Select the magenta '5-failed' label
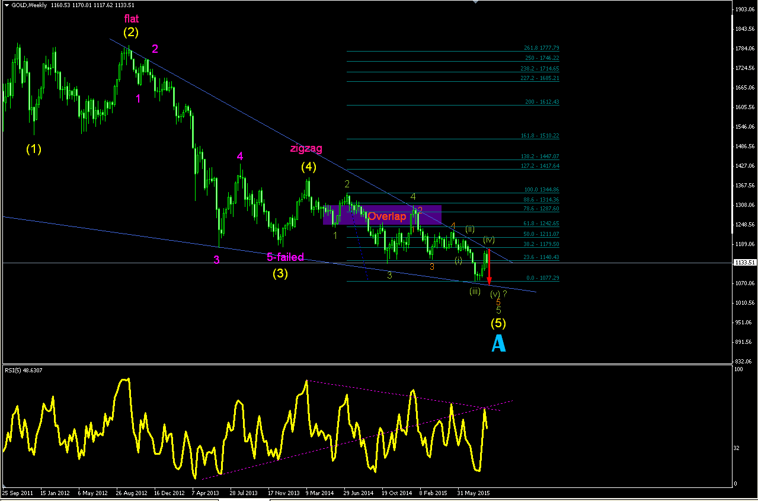 [285, 257]
